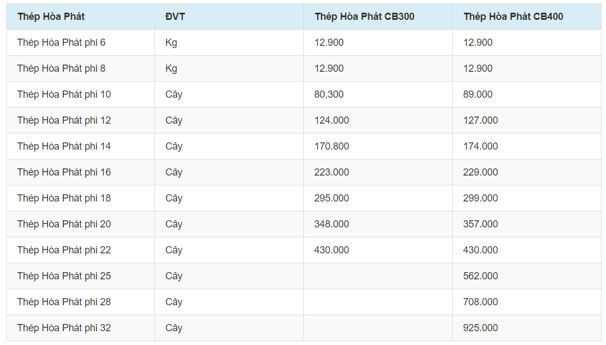Viewport: 606px width, 345px height.
Task: Click the "Thép Hòa Phát phi 10" row label
Action: (64, 94)
